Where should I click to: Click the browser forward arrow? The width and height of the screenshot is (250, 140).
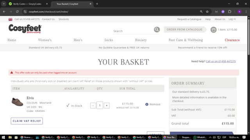11,12
